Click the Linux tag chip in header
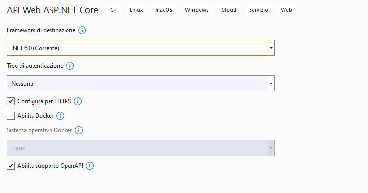The width and height of the screenshot is (368, 193). coord(136,10)
